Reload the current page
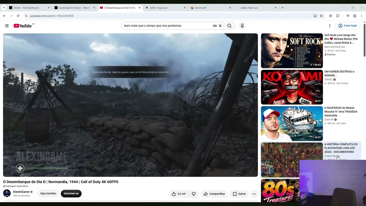 coord(18,16)
